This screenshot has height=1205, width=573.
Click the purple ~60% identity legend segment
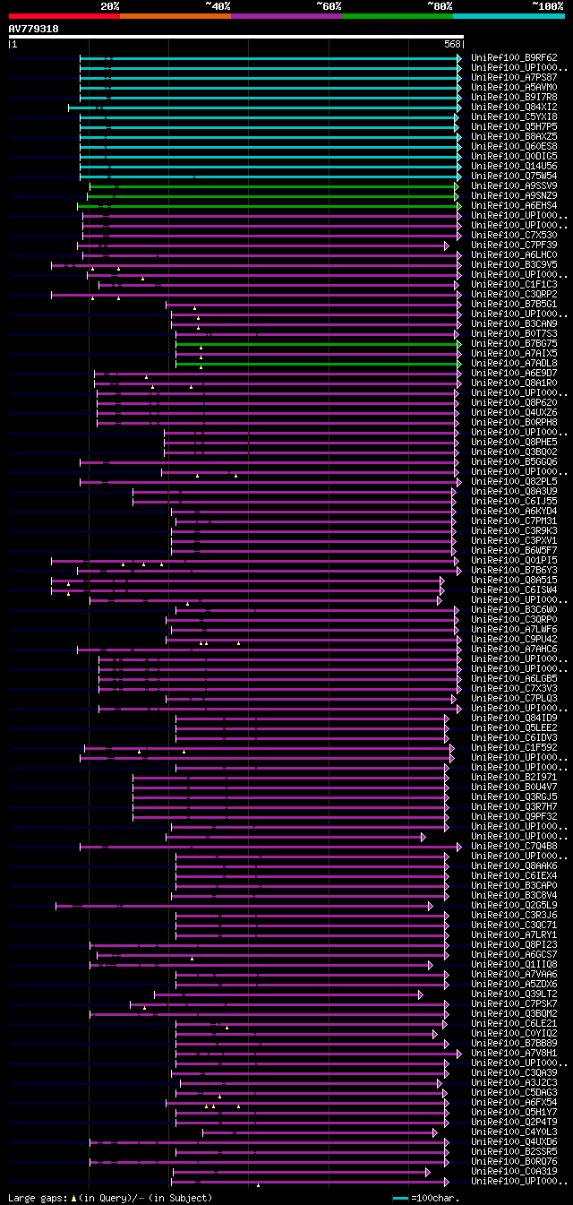pyautogui.click(x=286, y=16)
